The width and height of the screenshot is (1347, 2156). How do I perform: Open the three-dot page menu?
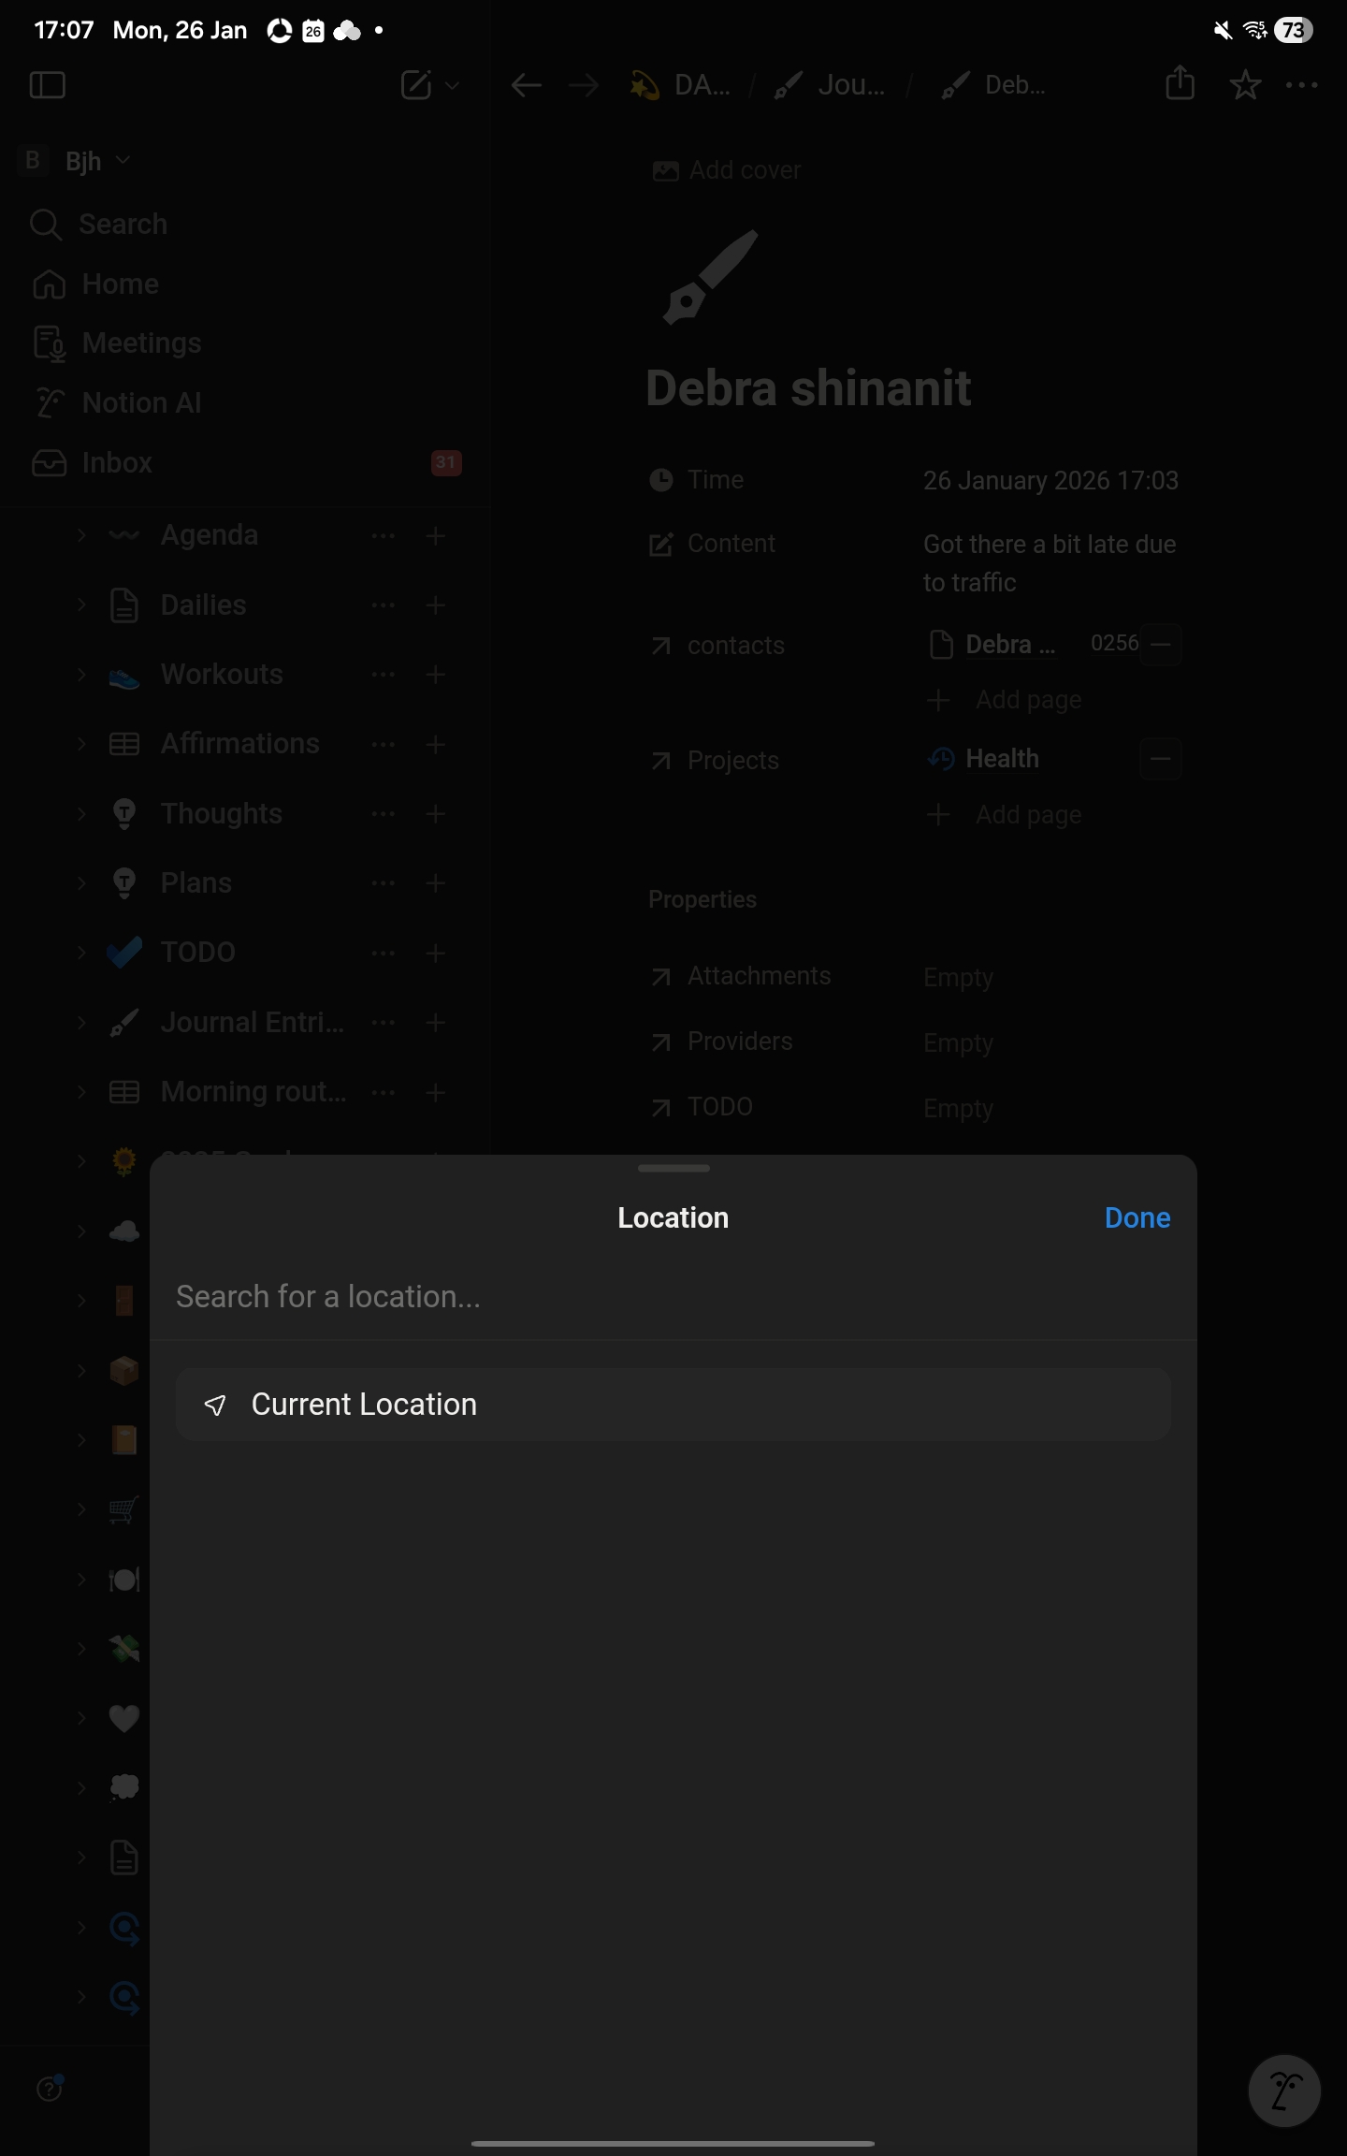click(1302, 85)
